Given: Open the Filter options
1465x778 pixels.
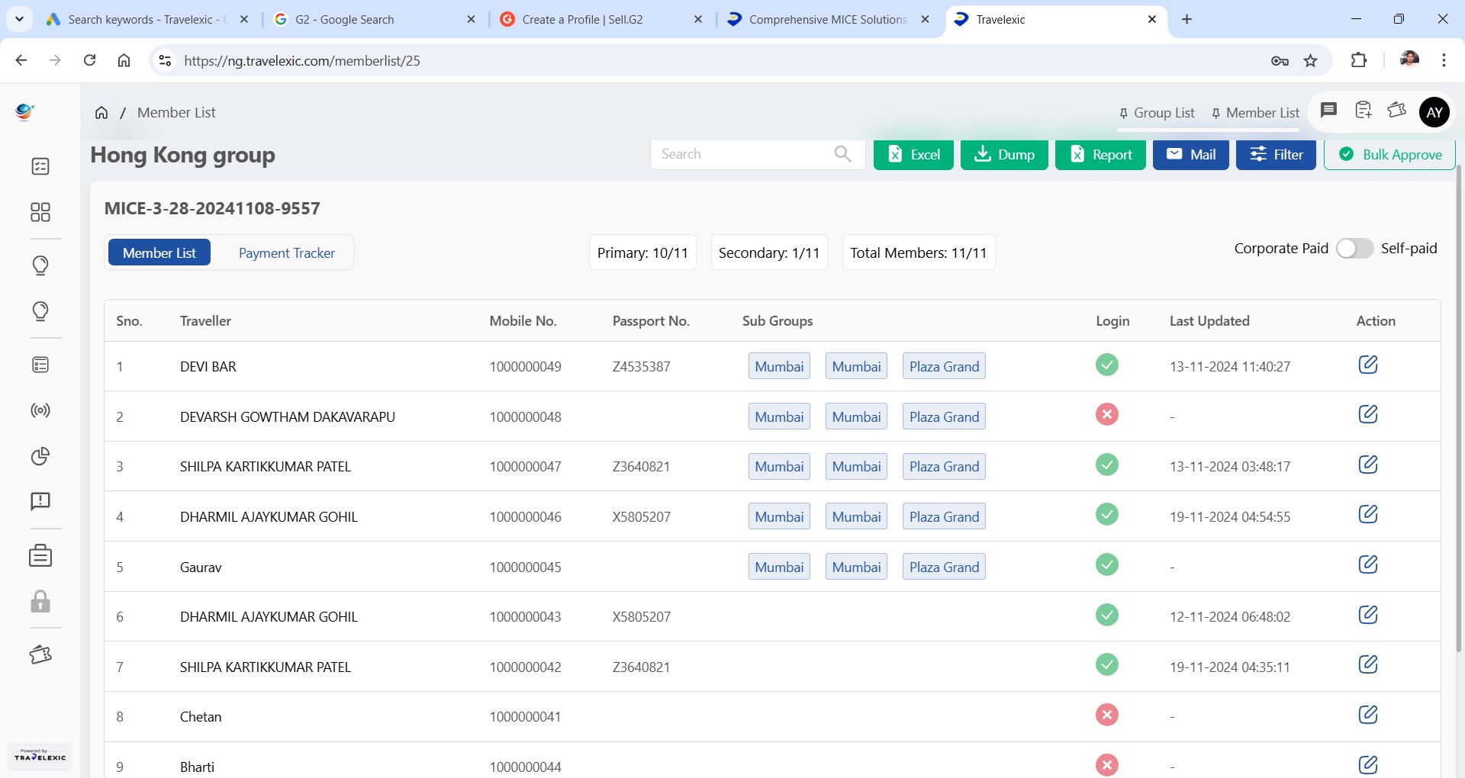Looking at the screenshot, I should tap(1275, 155).
